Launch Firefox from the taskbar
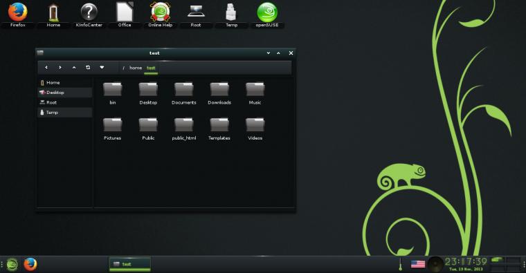The width and height of the screenshot is (526, 273). coord(30,264)
